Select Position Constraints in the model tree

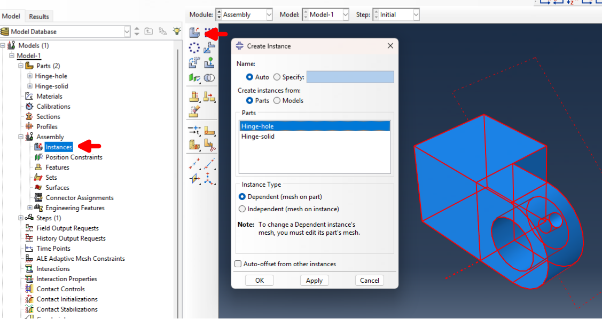(x=74, y=157)
